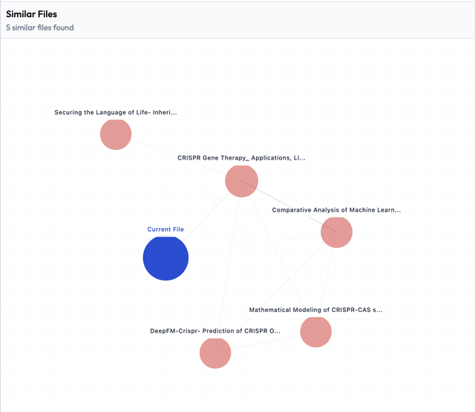Viewport: 475px width, 412px height.
Task: Click the '5 similar files found' subtitle
Action: pyautogui.click(x=40, y=28)
